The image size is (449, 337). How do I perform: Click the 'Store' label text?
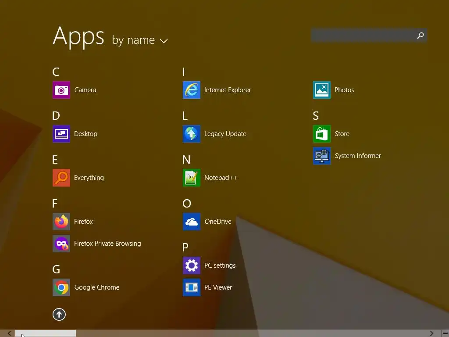point(342,134)
